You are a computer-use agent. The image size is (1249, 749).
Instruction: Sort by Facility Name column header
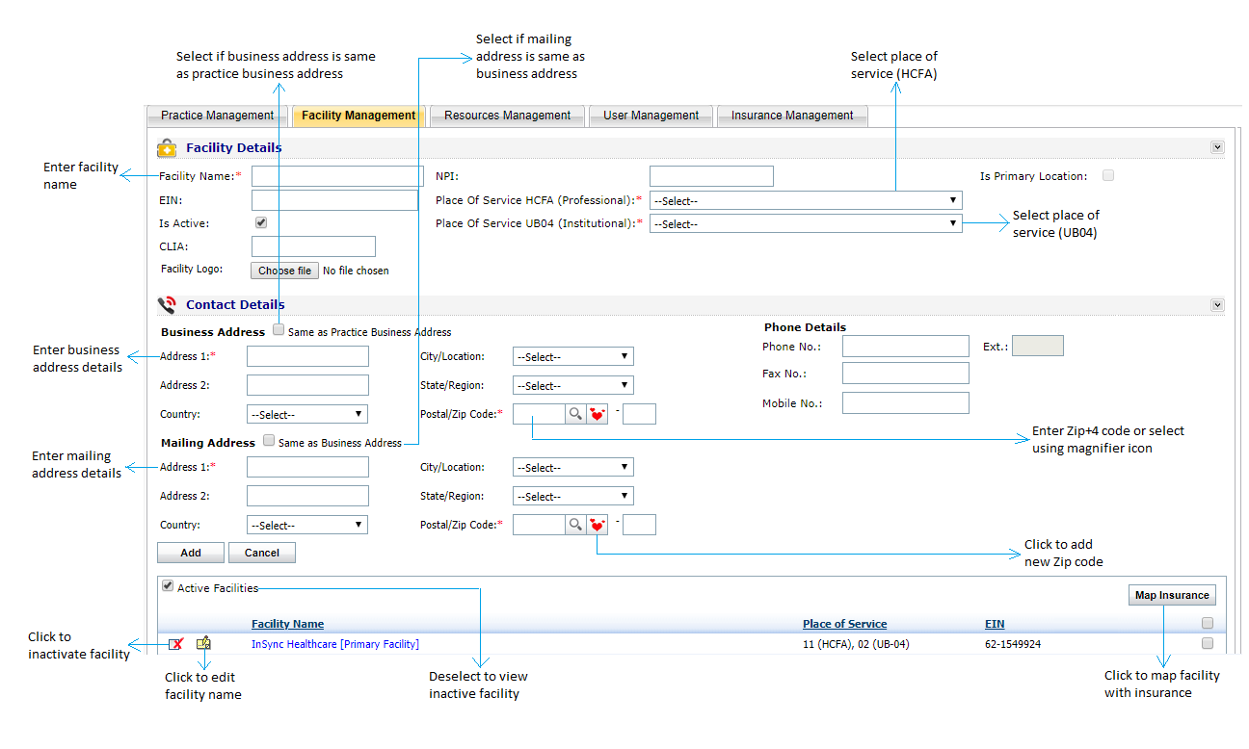click(288, 624)
